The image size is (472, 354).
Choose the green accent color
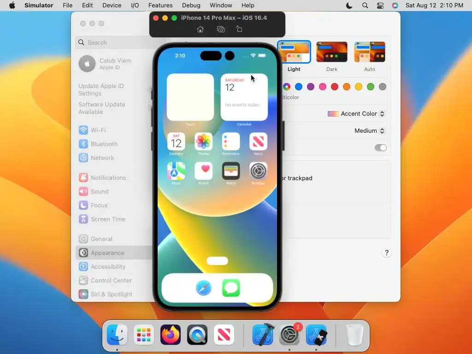(371, 87)
